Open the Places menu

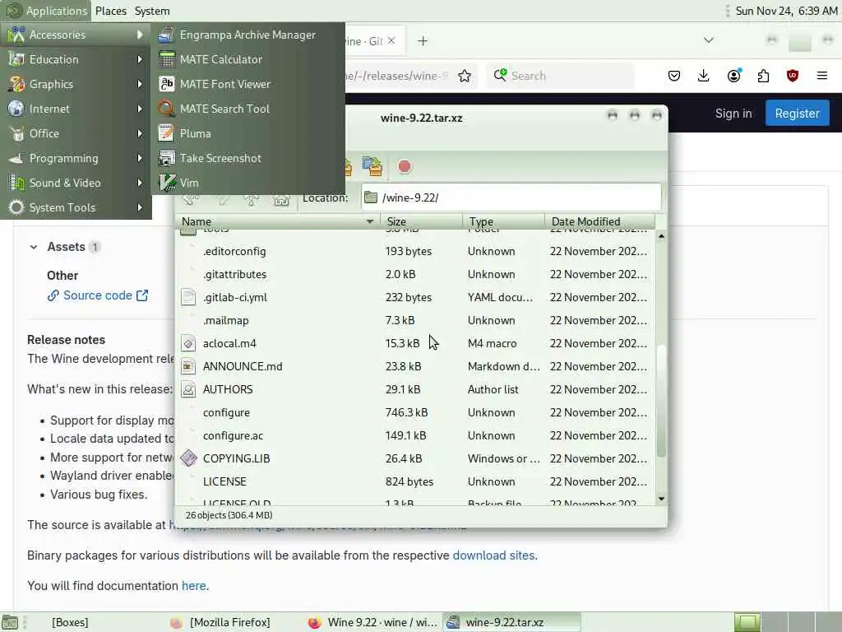111,11
